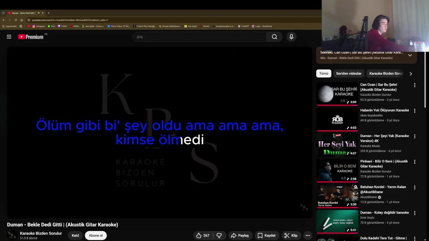The width and height of the screenshot is (429, 241).
Task: Save the video with Kaydet
Action: [267, 236]
